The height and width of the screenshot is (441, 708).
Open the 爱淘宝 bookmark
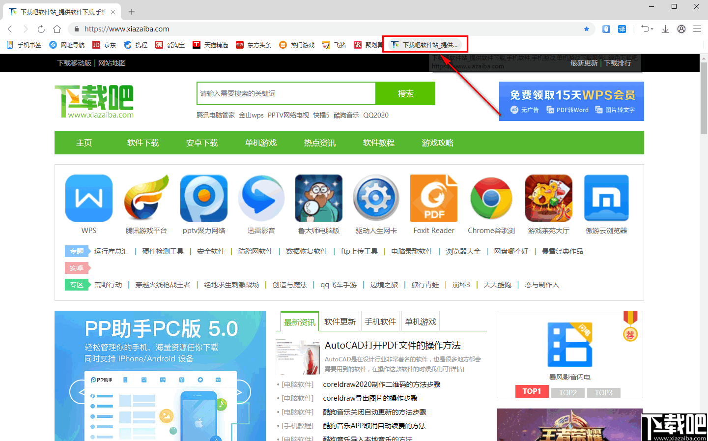tap(170, 45)
